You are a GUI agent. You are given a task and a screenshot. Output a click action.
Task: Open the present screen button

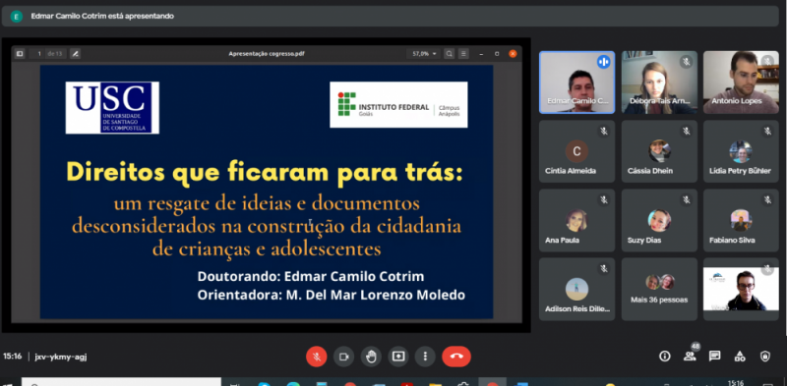[398, 357]
